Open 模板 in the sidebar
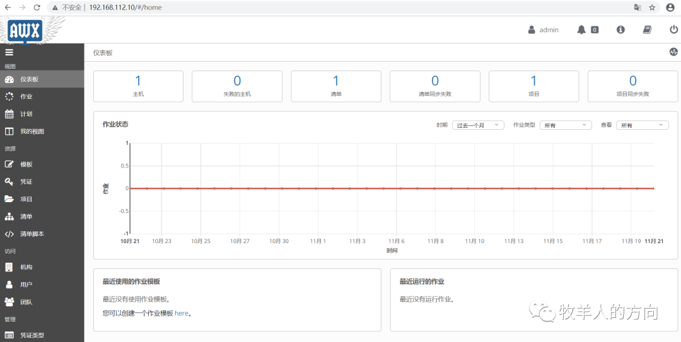Viewport: 681px width, 342px height. tap(42, 164)
